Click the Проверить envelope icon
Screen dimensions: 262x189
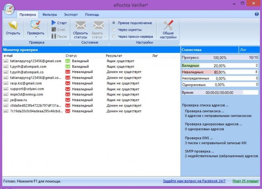[36, 25]
